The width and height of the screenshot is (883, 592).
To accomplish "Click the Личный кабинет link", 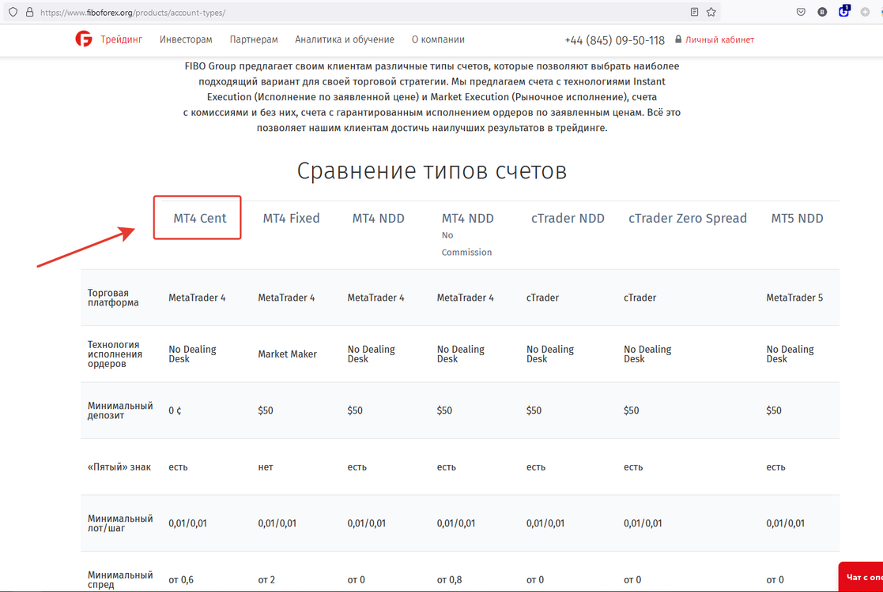I will [719, 39].
